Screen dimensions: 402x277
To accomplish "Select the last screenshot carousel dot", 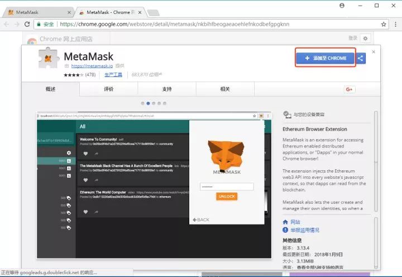I will pos(165,103).
